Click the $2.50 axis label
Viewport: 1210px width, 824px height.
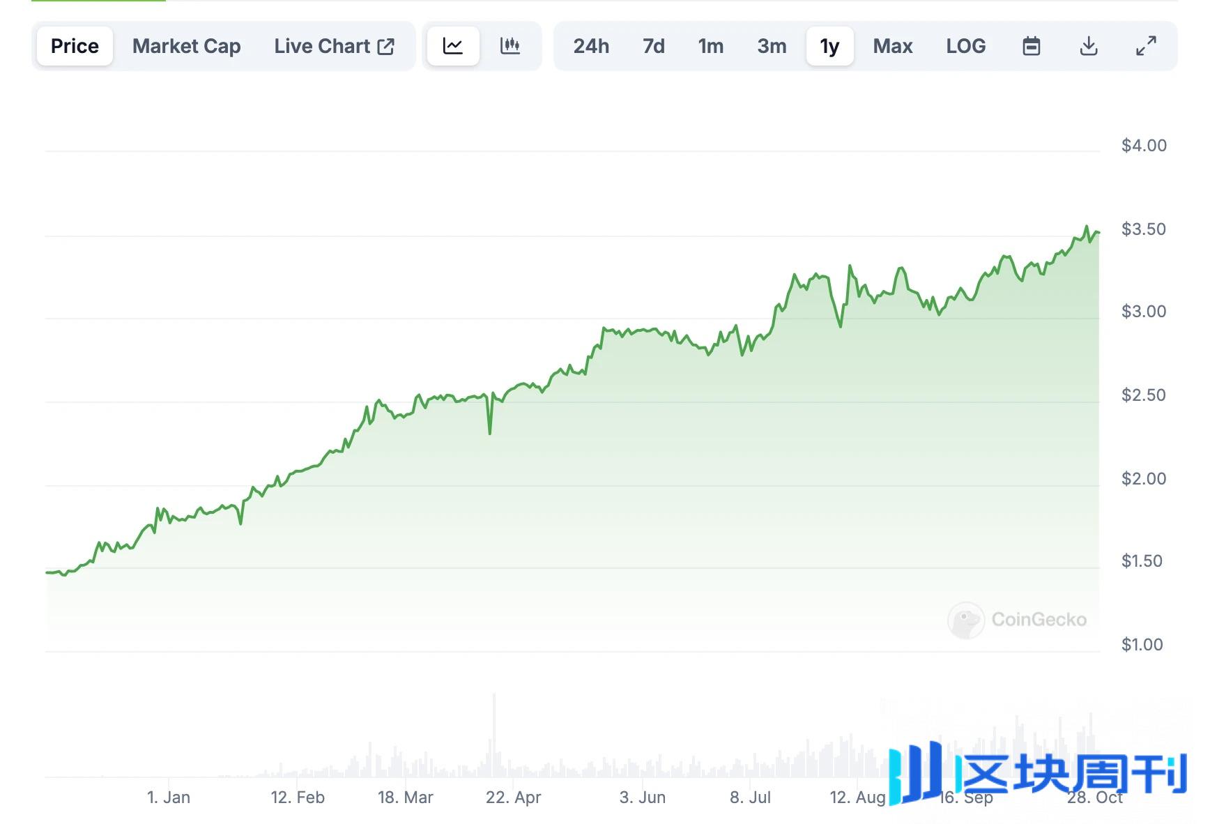tap(1144, 395)
